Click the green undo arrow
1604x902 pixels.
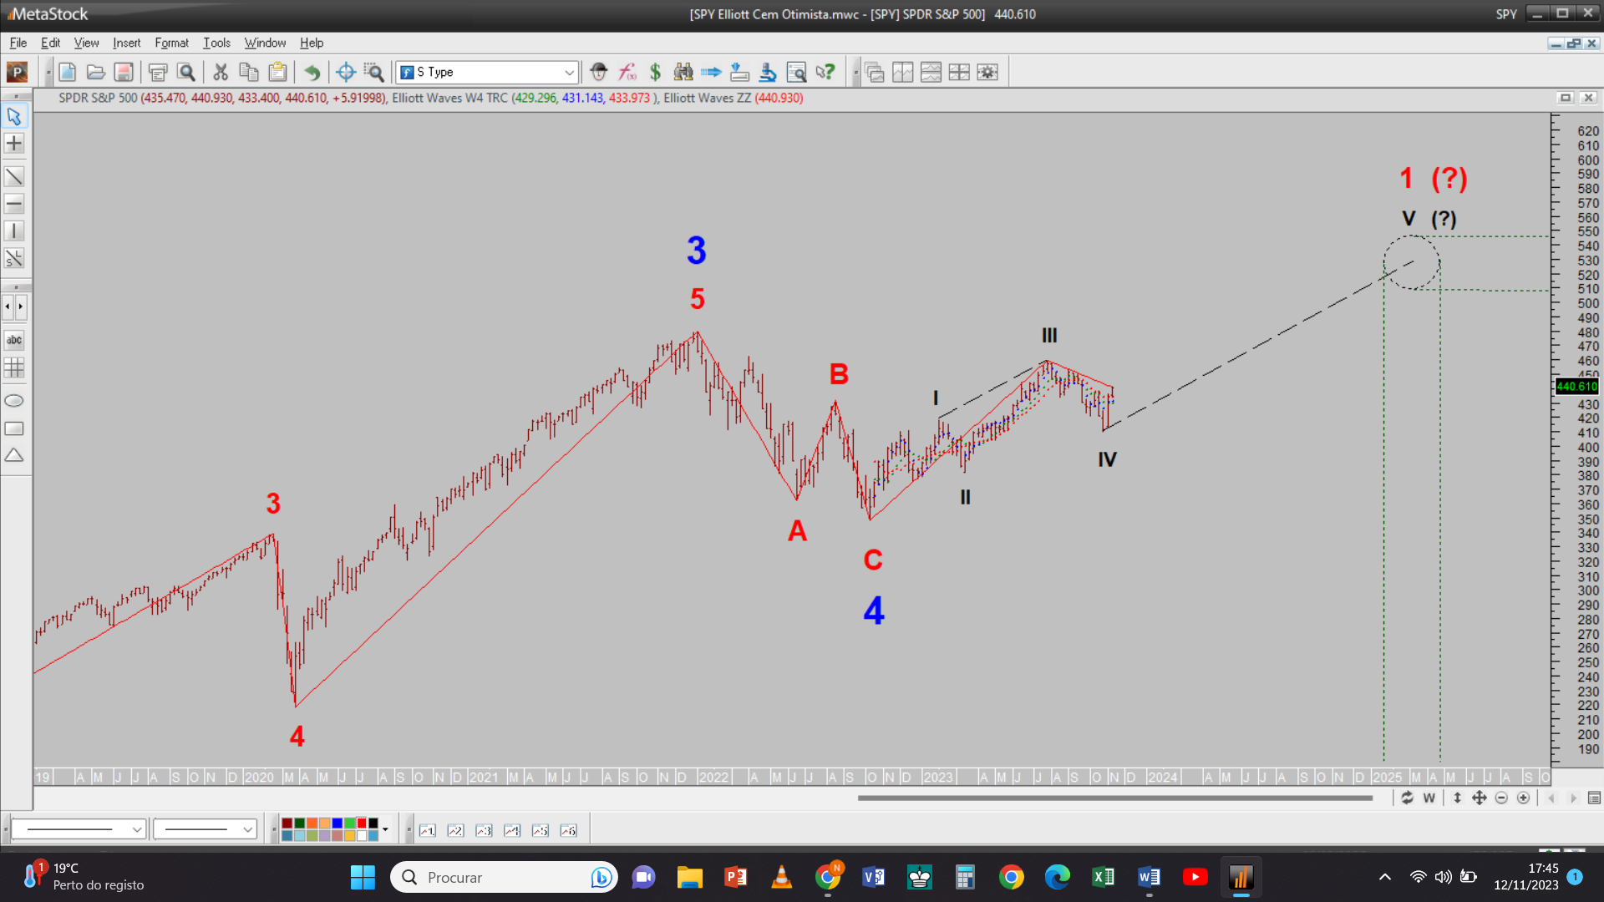point(312,73)
